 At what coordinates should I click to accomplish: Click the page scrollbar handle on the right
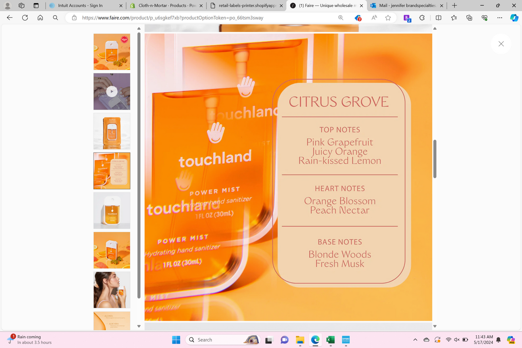click(x=434, y=159)
